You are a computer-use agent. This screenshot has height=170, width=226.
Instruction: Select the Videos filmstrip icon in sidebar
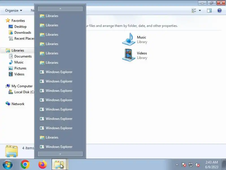11,74
